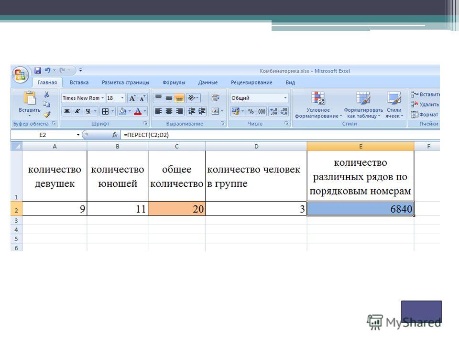459x344 pixels.
Task: Click the formula bar with ПЕРЕСТ formula
Action: tap(281, 135)
